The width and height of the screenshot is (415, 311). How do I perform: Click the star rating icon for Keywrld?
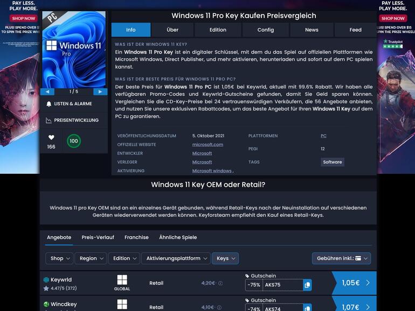pyautogui.click(x=46, y=288)
